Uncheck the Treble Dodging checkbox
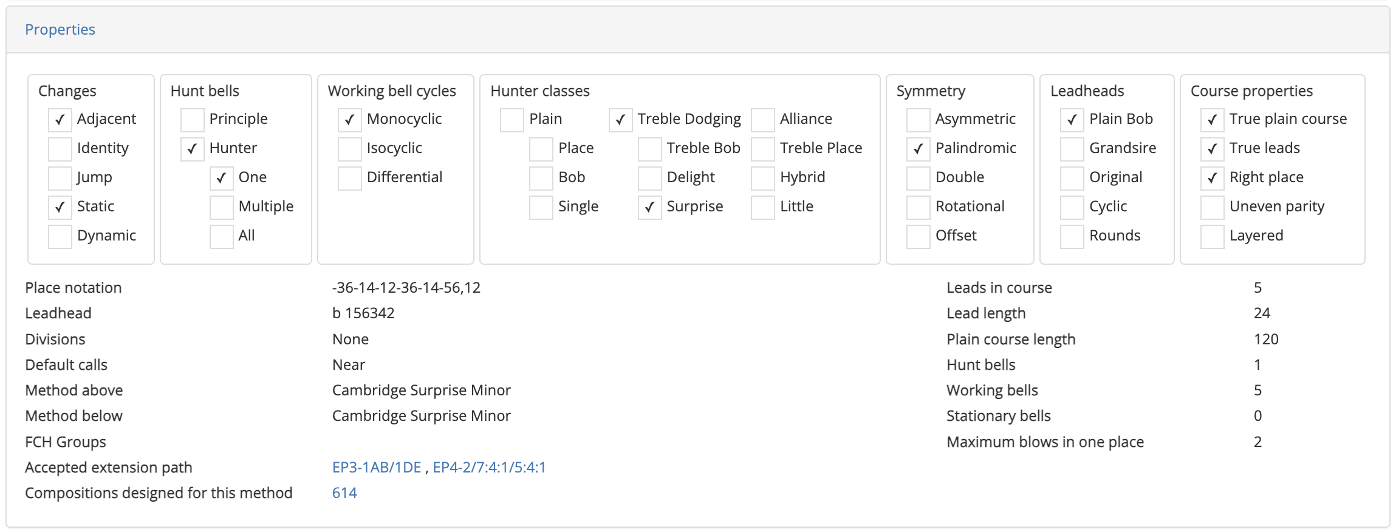The image size is (1396, 532). [621, 120]
